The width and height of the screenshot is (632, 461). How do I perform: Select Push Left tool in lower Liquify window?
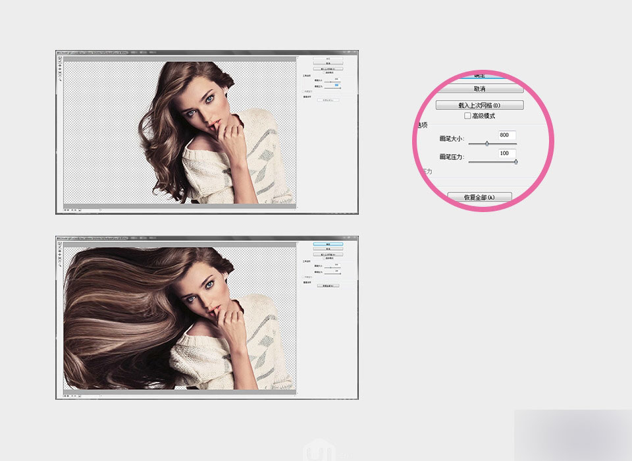60,258
